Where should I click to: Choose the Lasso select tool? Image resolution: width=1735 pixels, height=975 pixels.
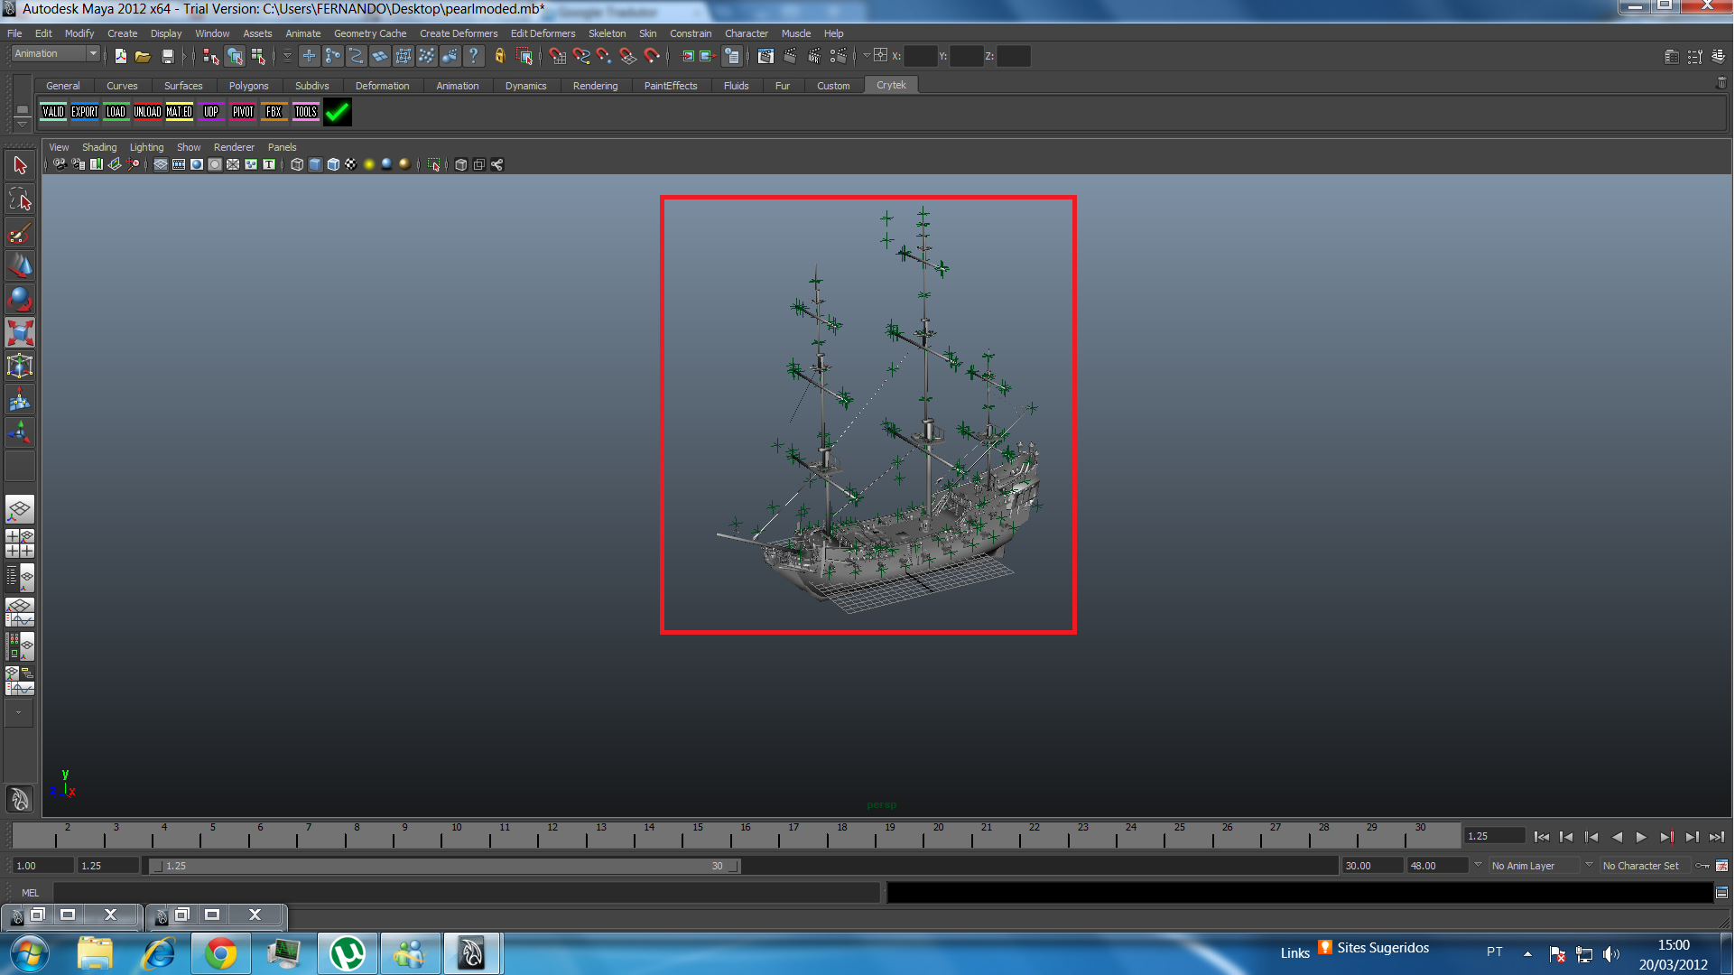(20, 200)
